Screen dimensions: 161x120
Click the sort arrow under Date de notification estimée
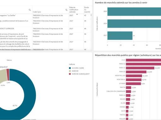coord(77,14)
